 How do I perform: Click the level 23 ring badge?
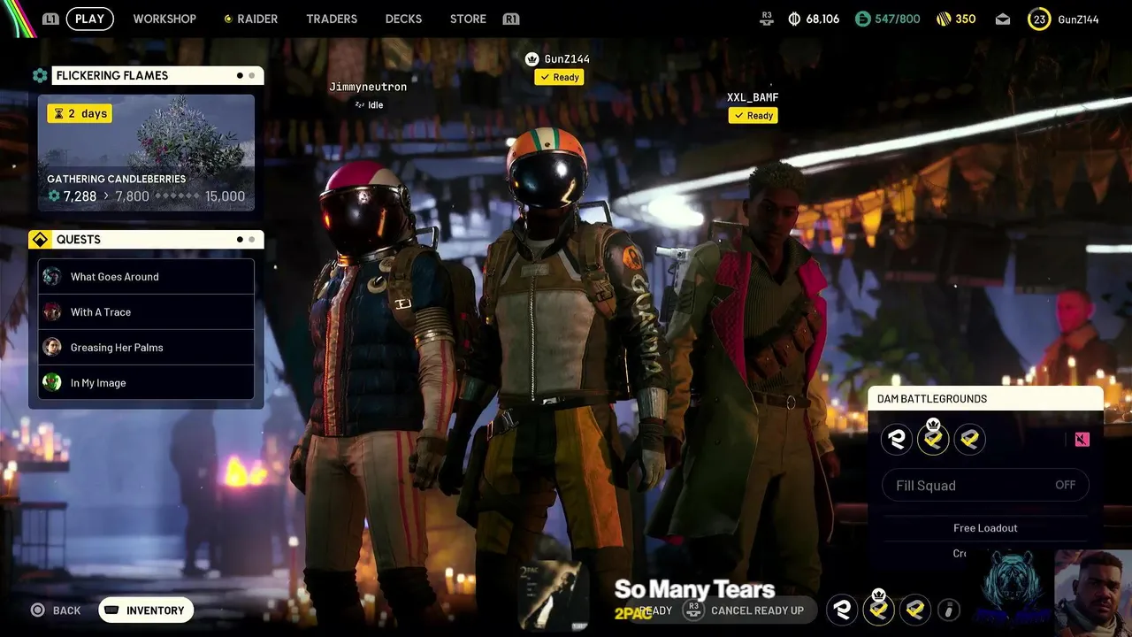1039,19
